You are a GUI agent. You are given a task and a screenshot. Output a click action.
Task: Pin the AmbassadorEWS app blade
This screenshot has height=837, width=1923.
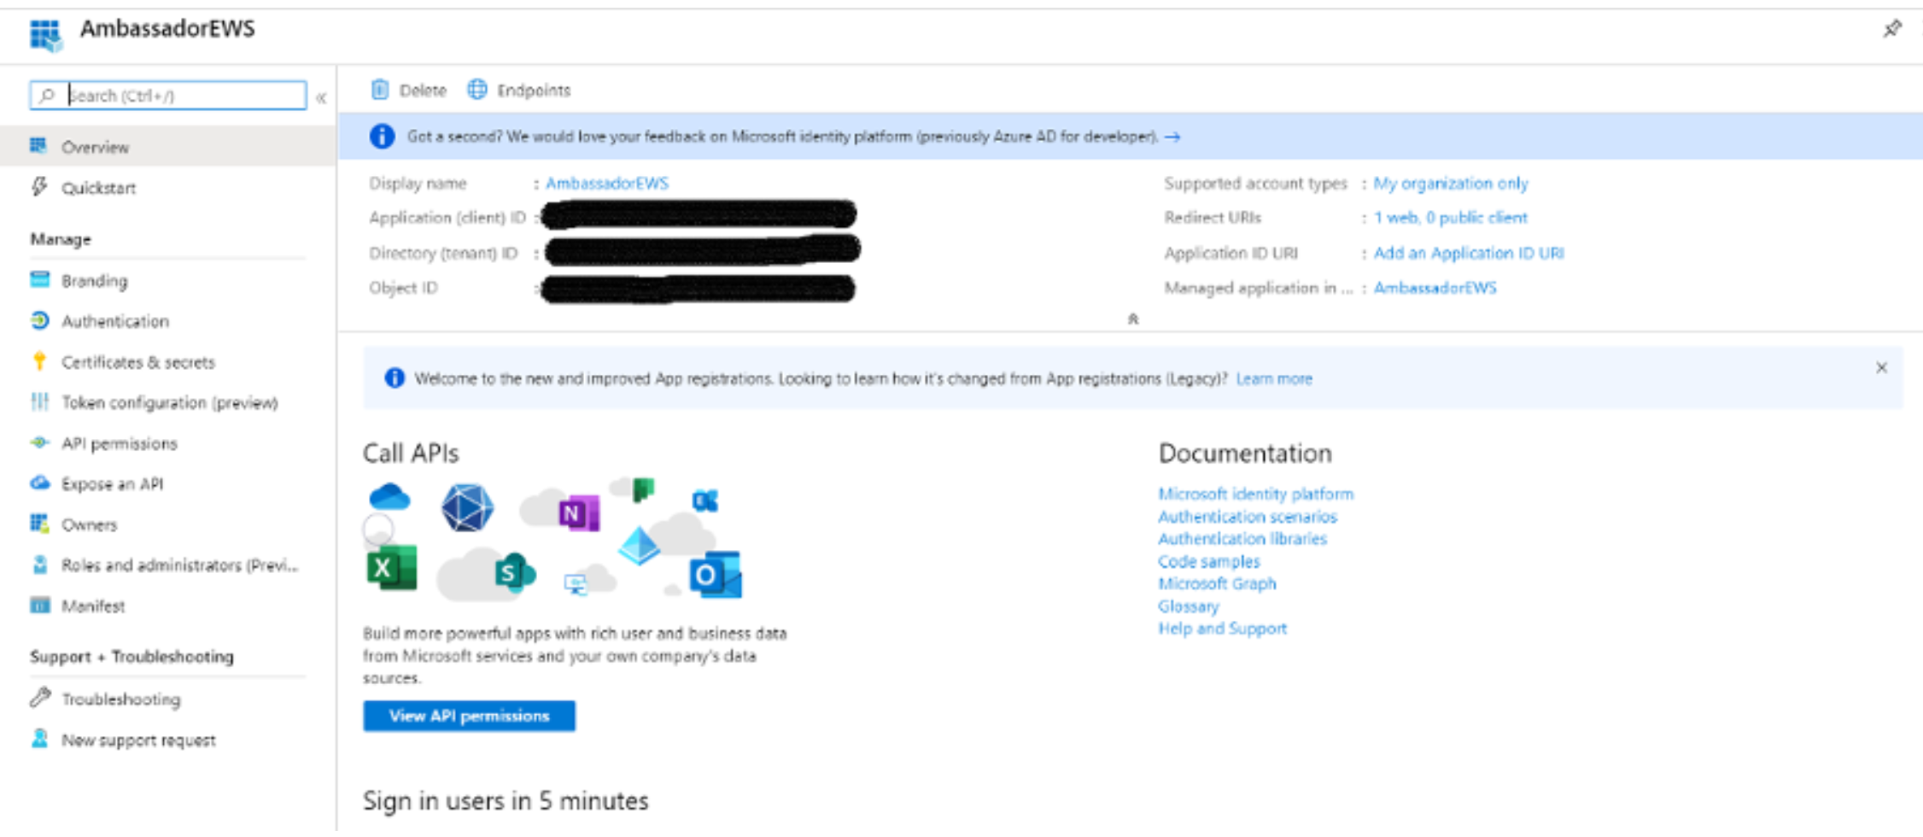click(1892, 28)
